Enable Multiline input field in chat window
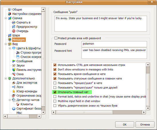Screen dimensions: 157x130 pyautogui.click(x=55, y=101)
